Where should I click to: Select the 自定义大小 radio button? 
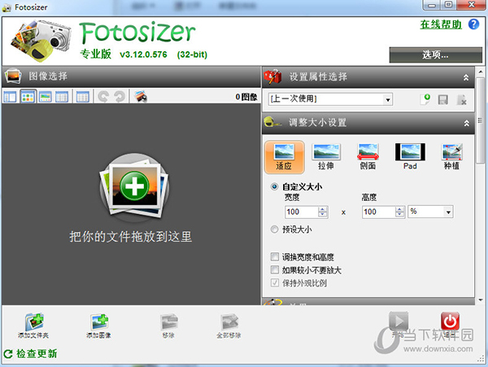(274, 187)
